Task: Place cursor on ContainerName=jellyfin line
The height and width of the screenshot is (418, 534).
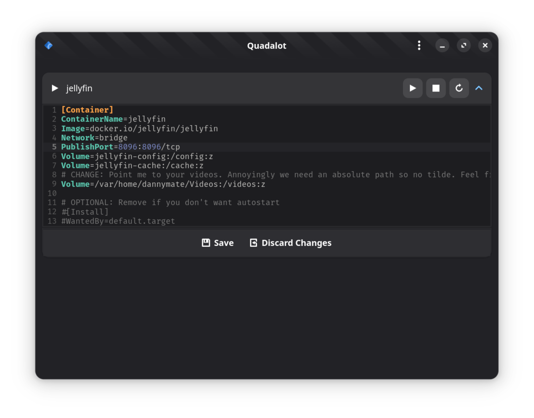Action: [x=113, y=119]
